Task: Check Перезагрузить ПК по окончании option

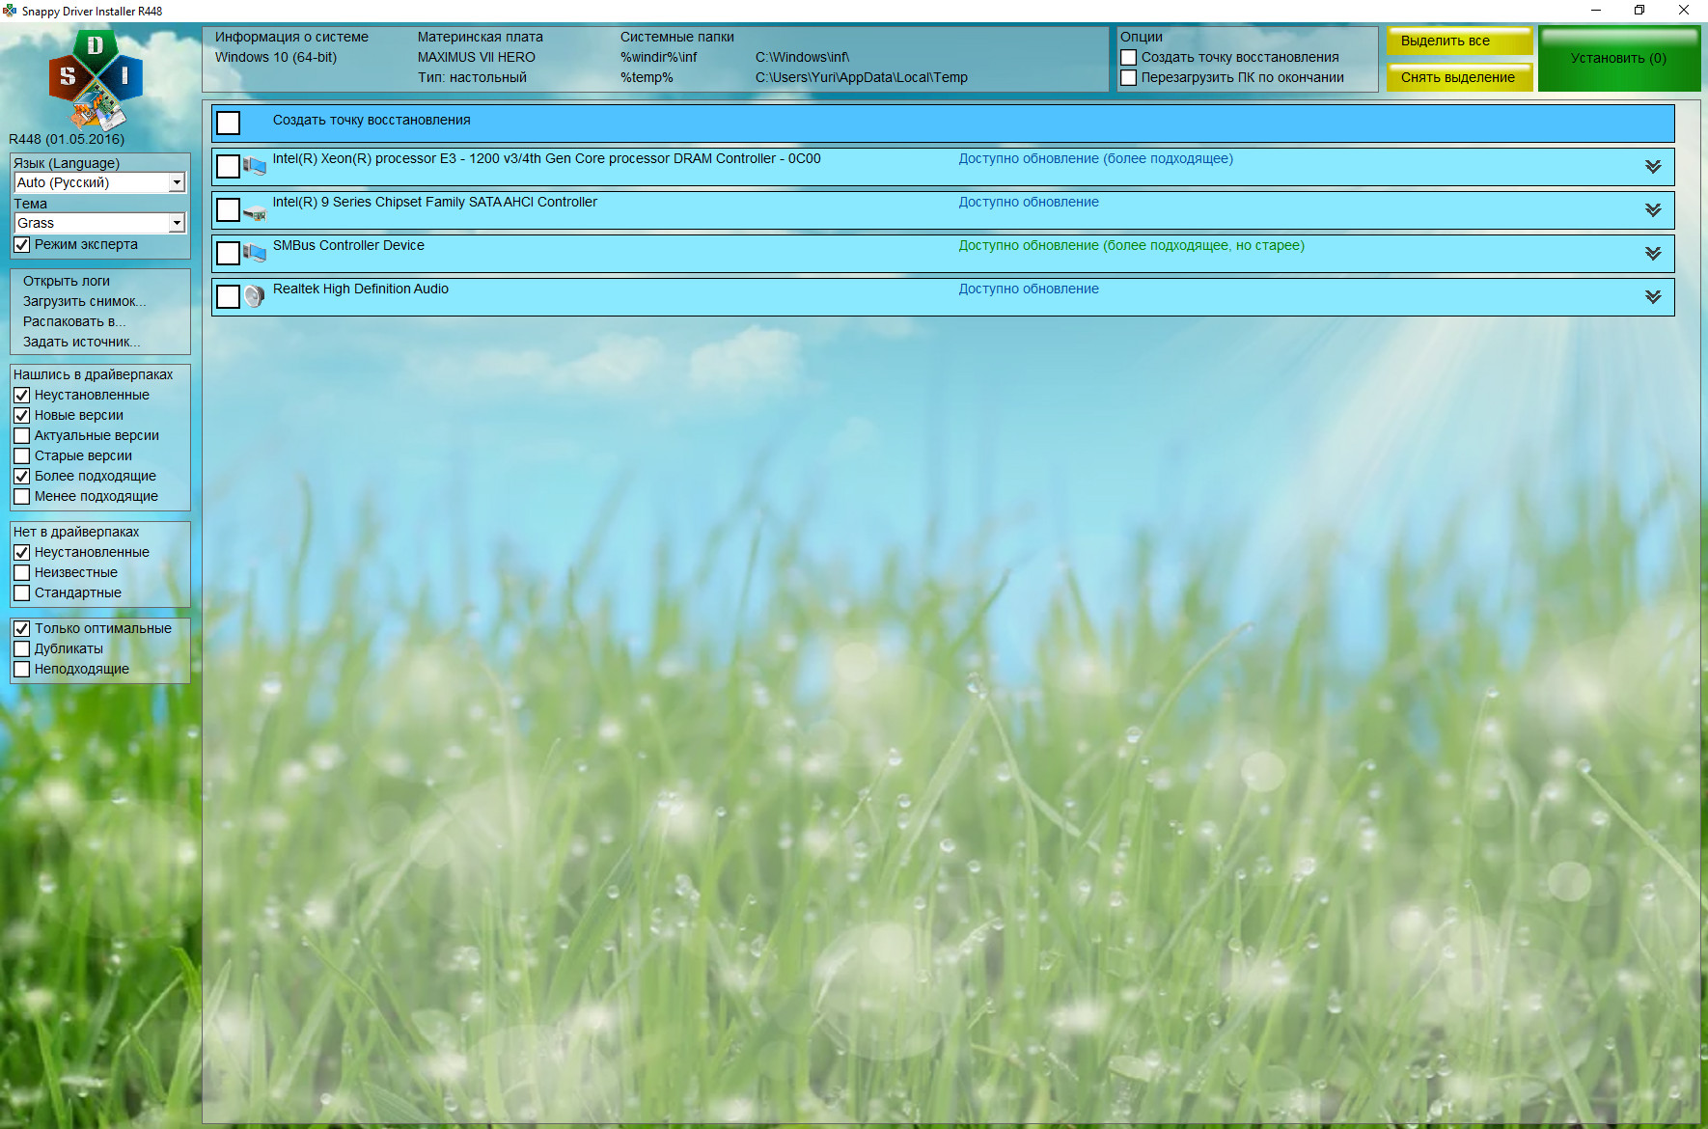Action: [1128, 78]
